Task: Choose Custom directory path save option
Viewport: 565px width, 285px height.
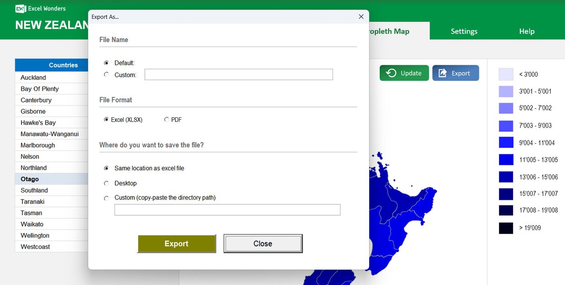Action: [x=106, y=197]
